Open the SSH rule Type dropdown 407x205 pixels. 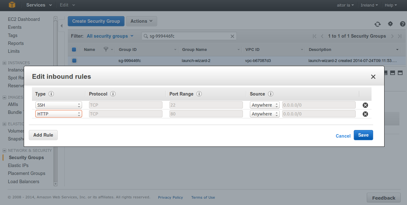coord(59,105)
